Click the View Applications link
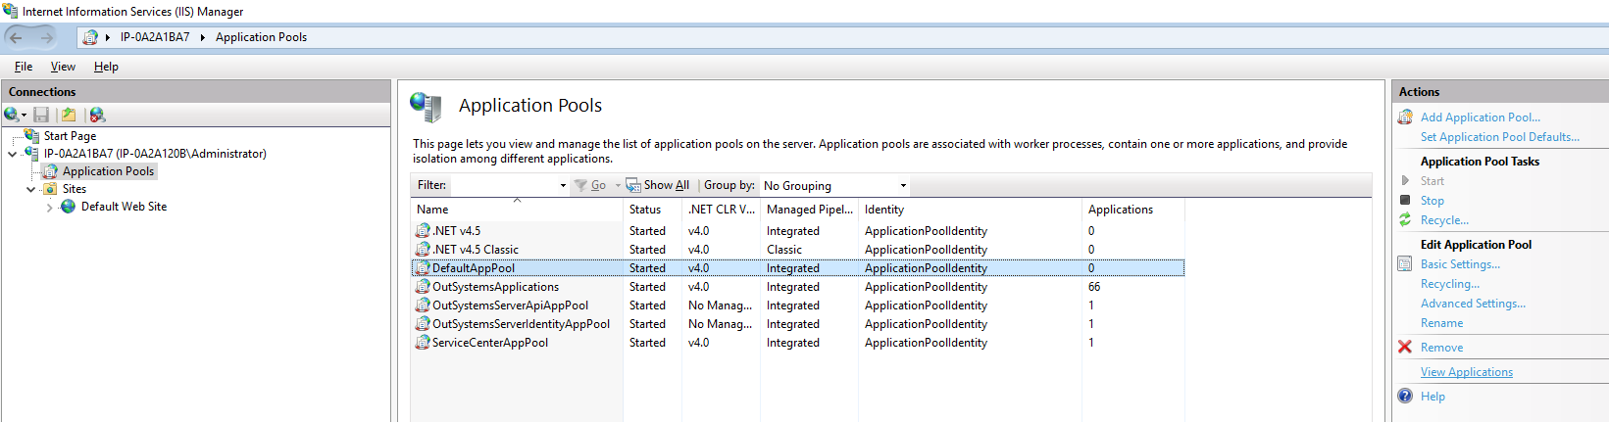Image resolution: width=1609 pixels, height=423 pixels. [x=1466, y=372]
